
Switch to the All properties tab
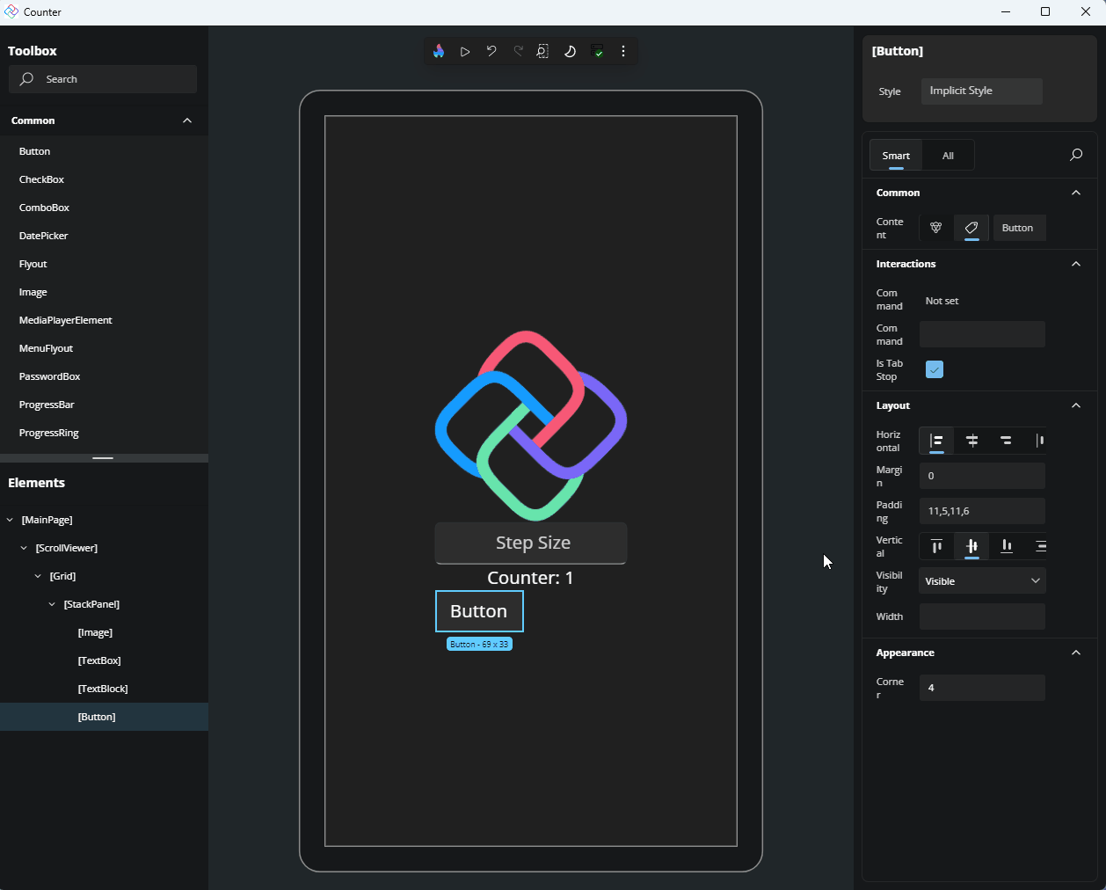click(x=948, y=155)
